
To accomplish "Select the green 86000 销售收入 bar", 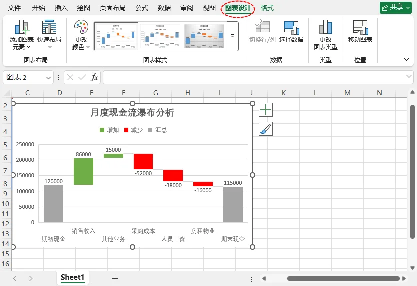I will [x=83, y=172].
